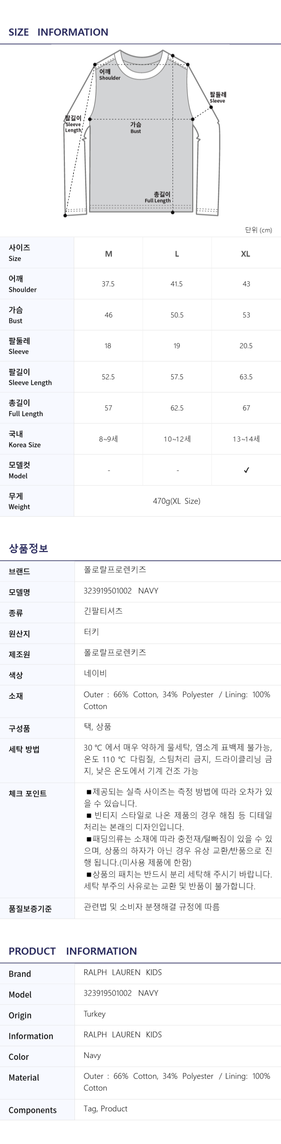
Task: Click the SIZE INFORMATION heading
Action: click(x=58, y=32)
